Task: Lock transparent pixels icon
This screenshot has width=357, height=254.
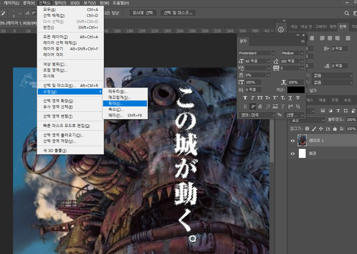Action: point(307,129)
